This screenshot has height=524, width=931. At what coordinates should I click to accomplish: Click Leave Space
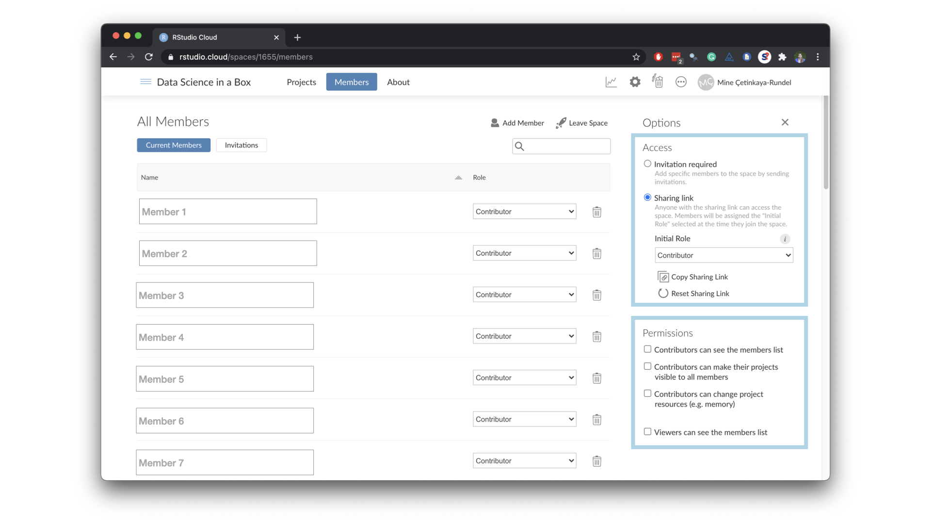582,123
